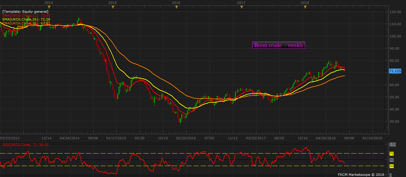Screen dimensions: 406x177
Task: Click the 04/28/2018 date on time axis
Action: coord(326,138)
